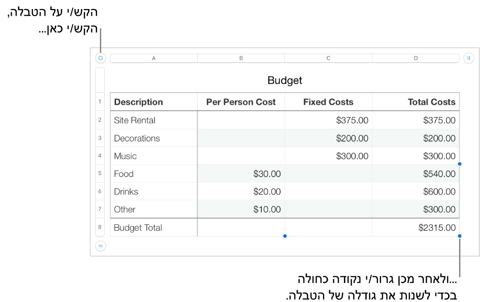480x302 pixels.
Task: Select the Food cell
Action: [154, 174]
